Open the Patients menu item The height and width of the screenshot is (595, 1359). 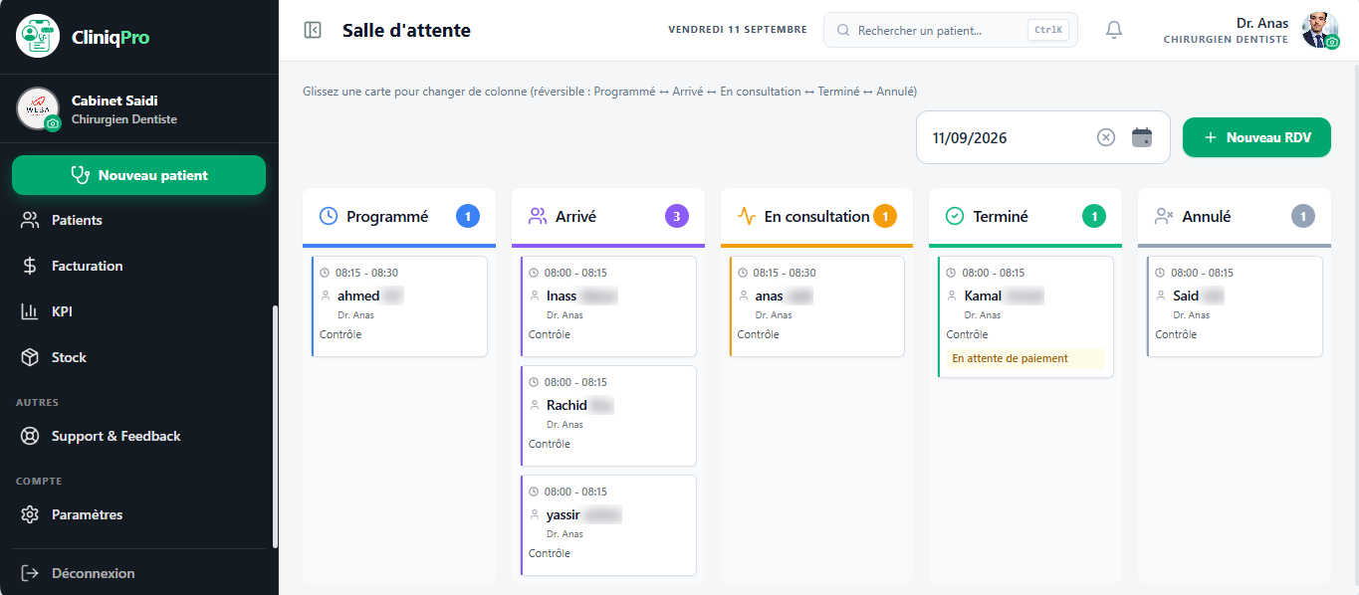[139, 220]
